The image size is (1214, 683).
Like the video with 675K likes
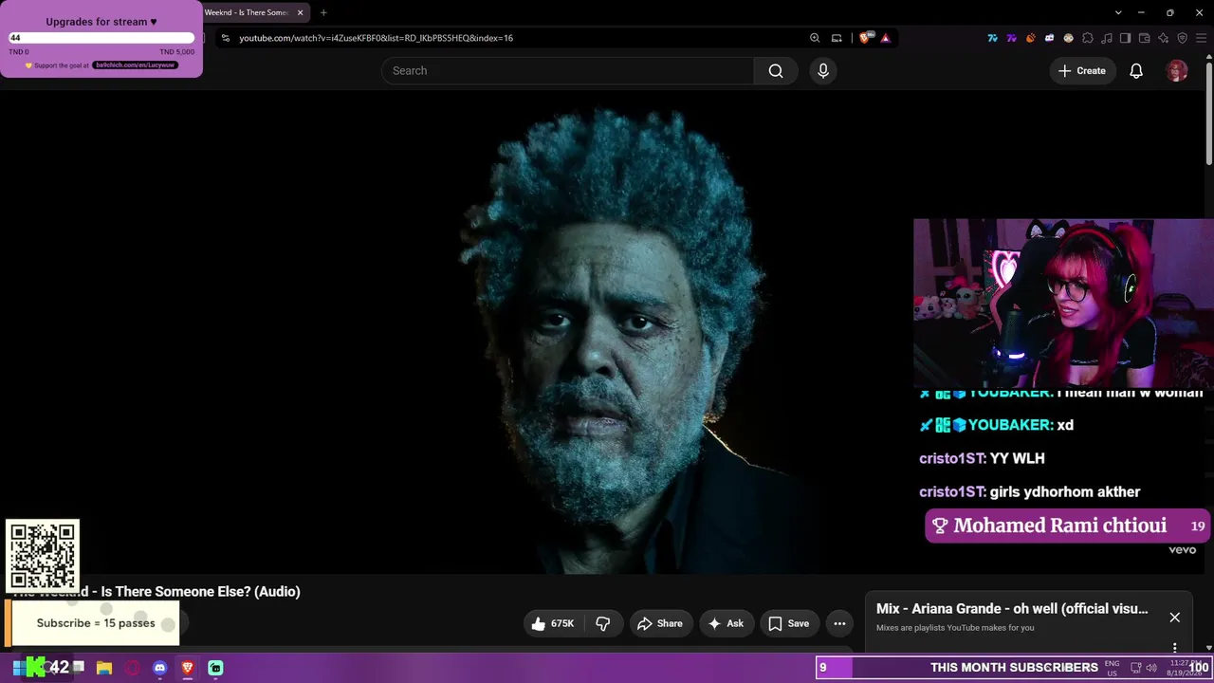552,623
